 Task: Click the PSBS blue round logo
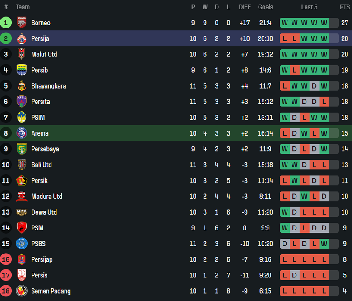(22, 244)
